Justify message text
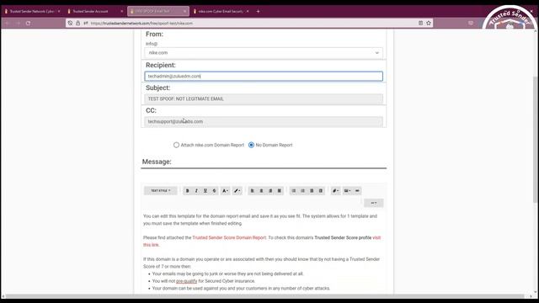Viewport: 539px width, 303px height. click(x=279, y=191)
